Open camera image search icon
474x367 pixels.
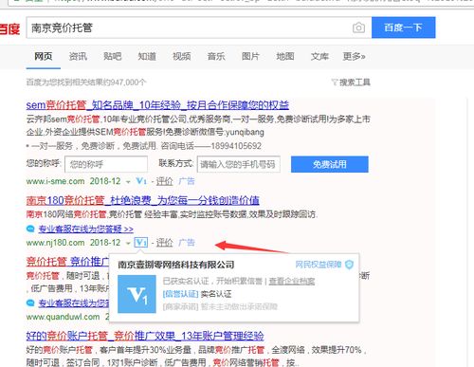click(x=358, y=28)
